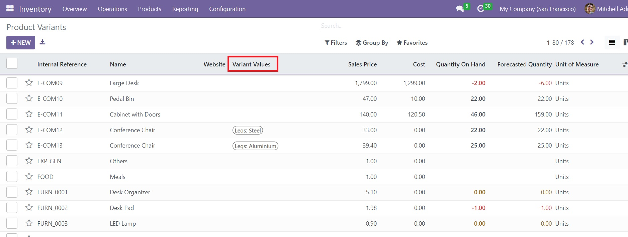The image size is (628, 237).
Task: Star the E-COM13 Conference Chair row
Action: pyautogui.click(x=29, y=145)
